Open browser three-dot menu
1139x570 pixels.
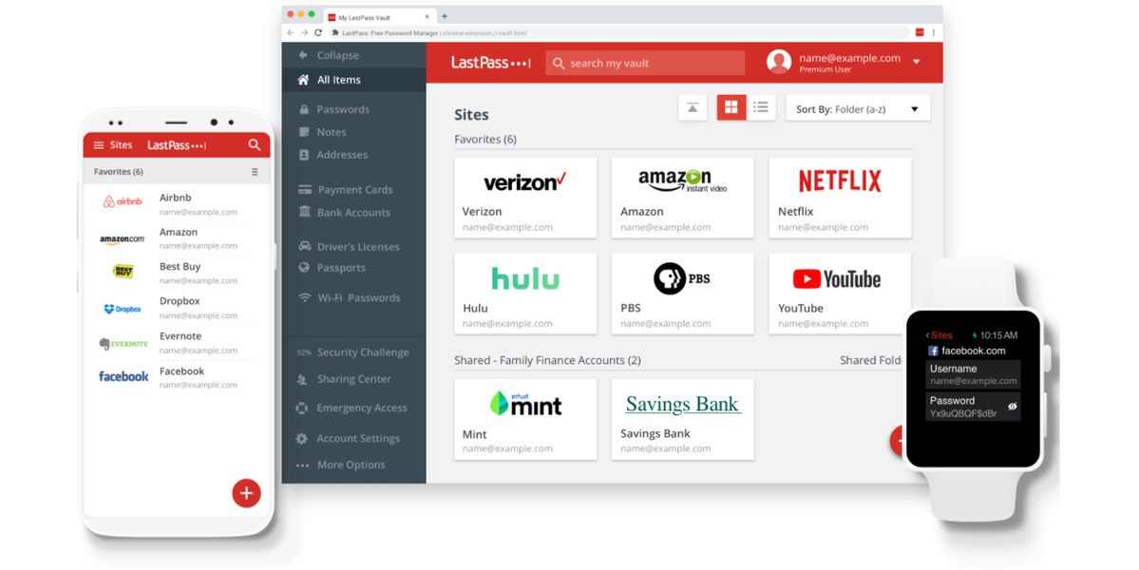(x=934, y=32)
